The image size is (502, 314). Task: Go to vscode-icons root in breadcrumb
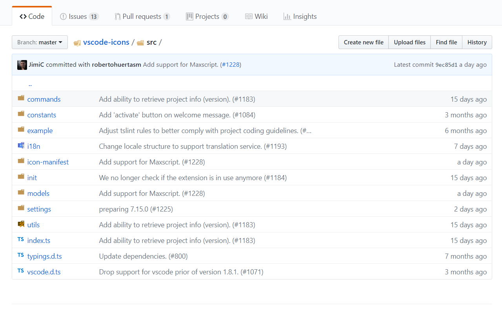coord(106,42)
